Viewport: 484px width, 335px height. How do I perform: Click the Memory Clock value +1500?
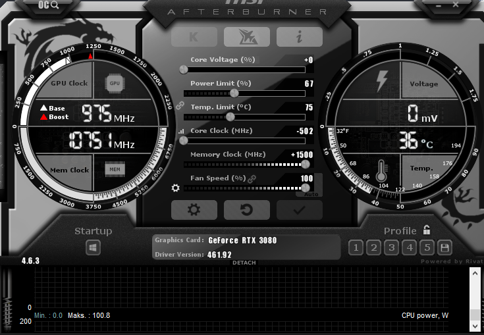point(302,155)
